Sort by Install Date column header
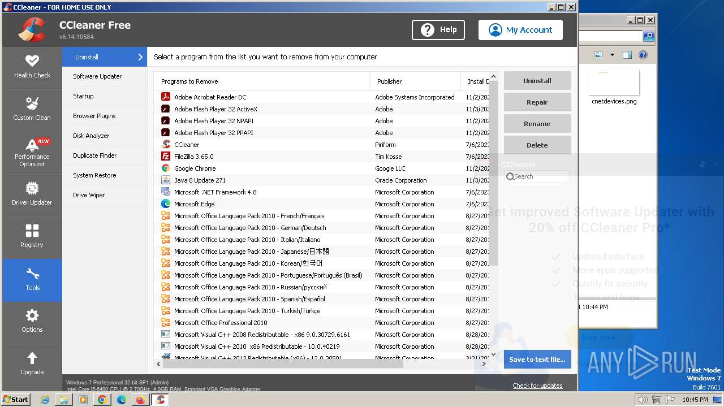 click(475, 81)
